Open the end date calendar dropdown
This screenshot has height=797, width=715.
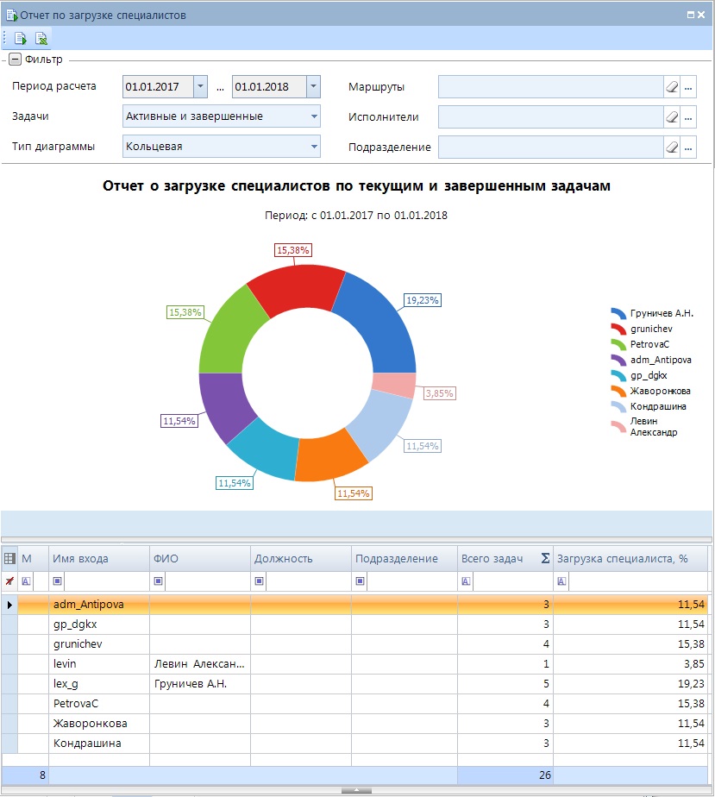(312, 87)
